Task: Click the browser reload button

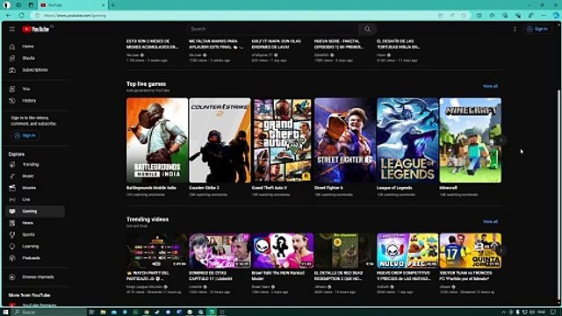Action: click(21, 16)
